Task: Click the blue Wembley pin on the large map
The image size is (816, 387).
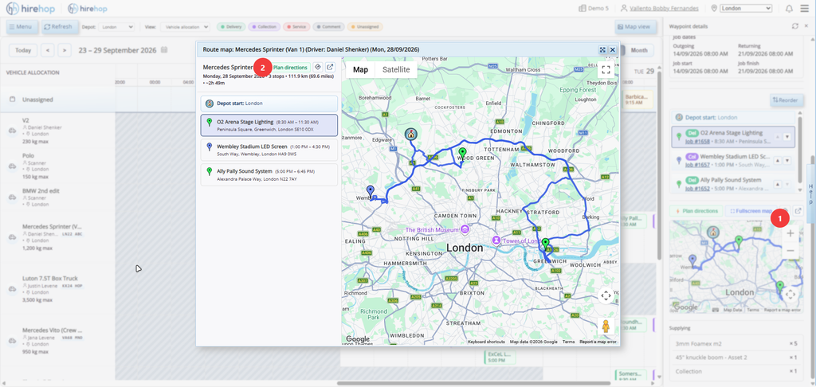Action: (x=370, y=191)
